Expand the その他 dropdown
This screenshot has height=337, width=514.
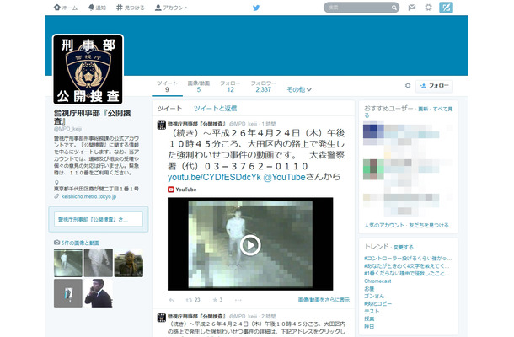click(299, 89)
